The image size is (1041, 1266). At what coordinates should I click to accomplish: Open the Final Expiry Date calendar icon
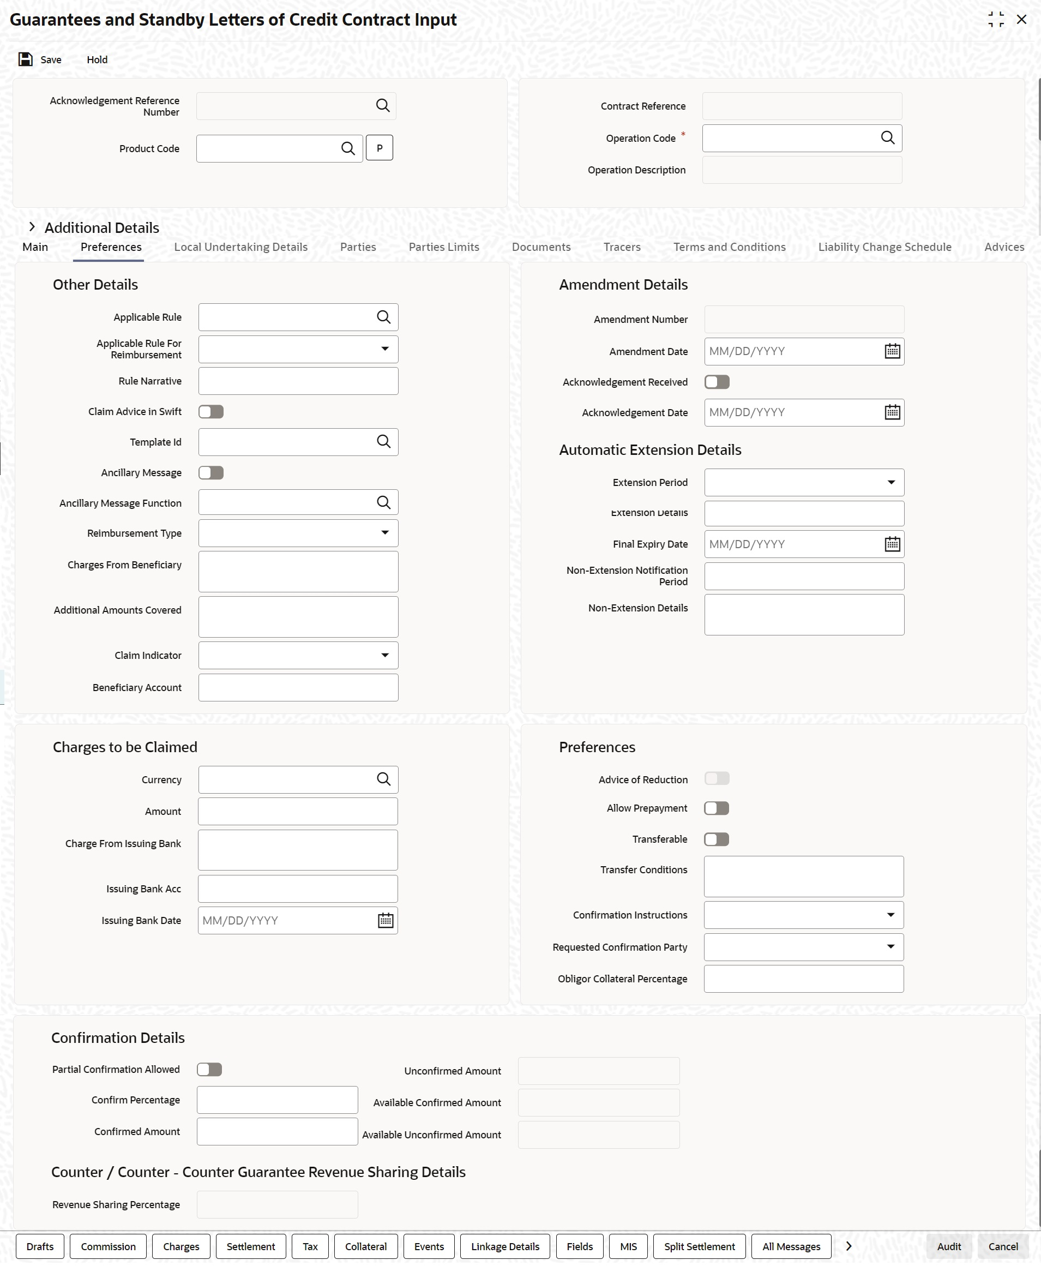[892, 544]
